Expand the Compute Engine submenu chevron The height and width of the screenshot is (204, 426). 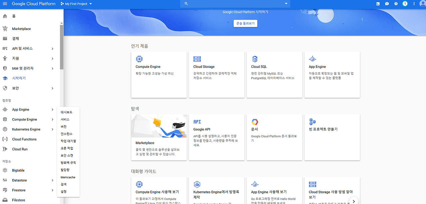(53, 119)
